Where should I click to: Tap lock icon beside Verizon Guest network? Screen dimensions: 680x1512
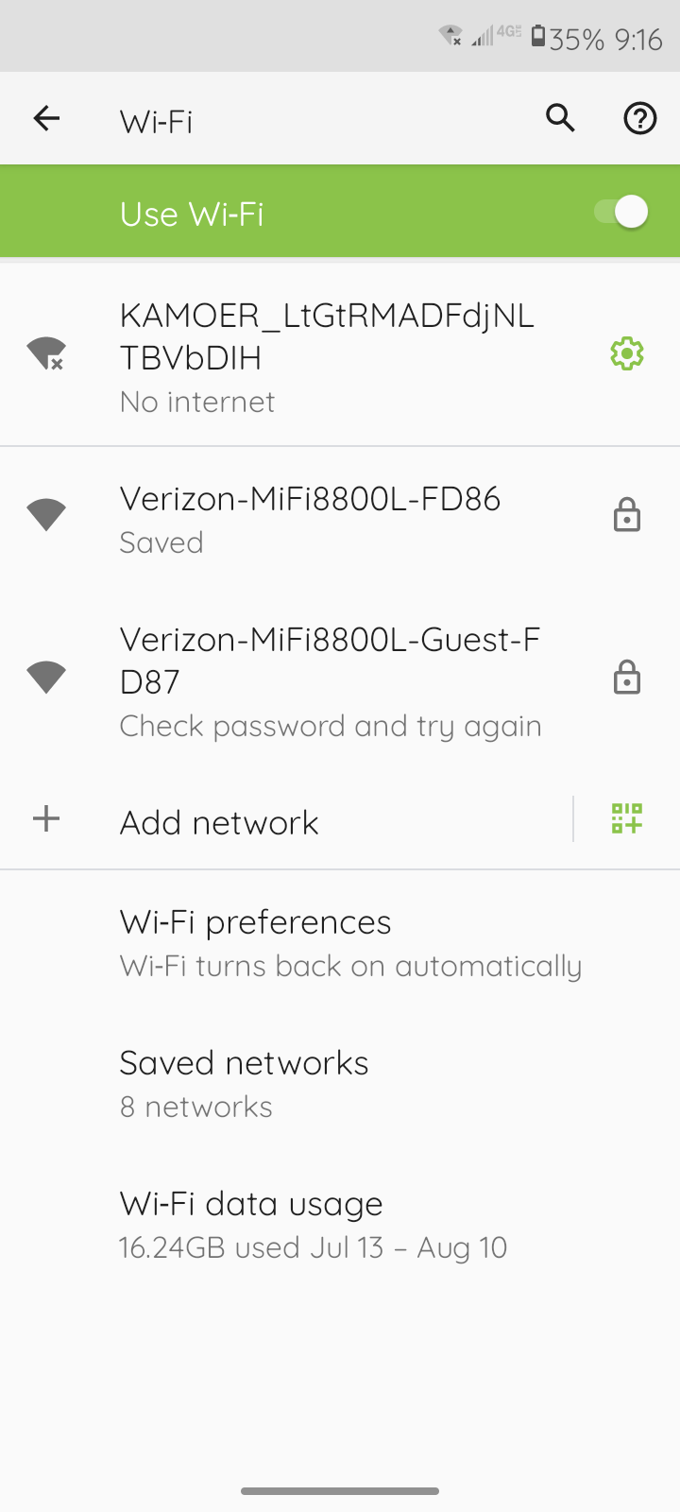626,678
